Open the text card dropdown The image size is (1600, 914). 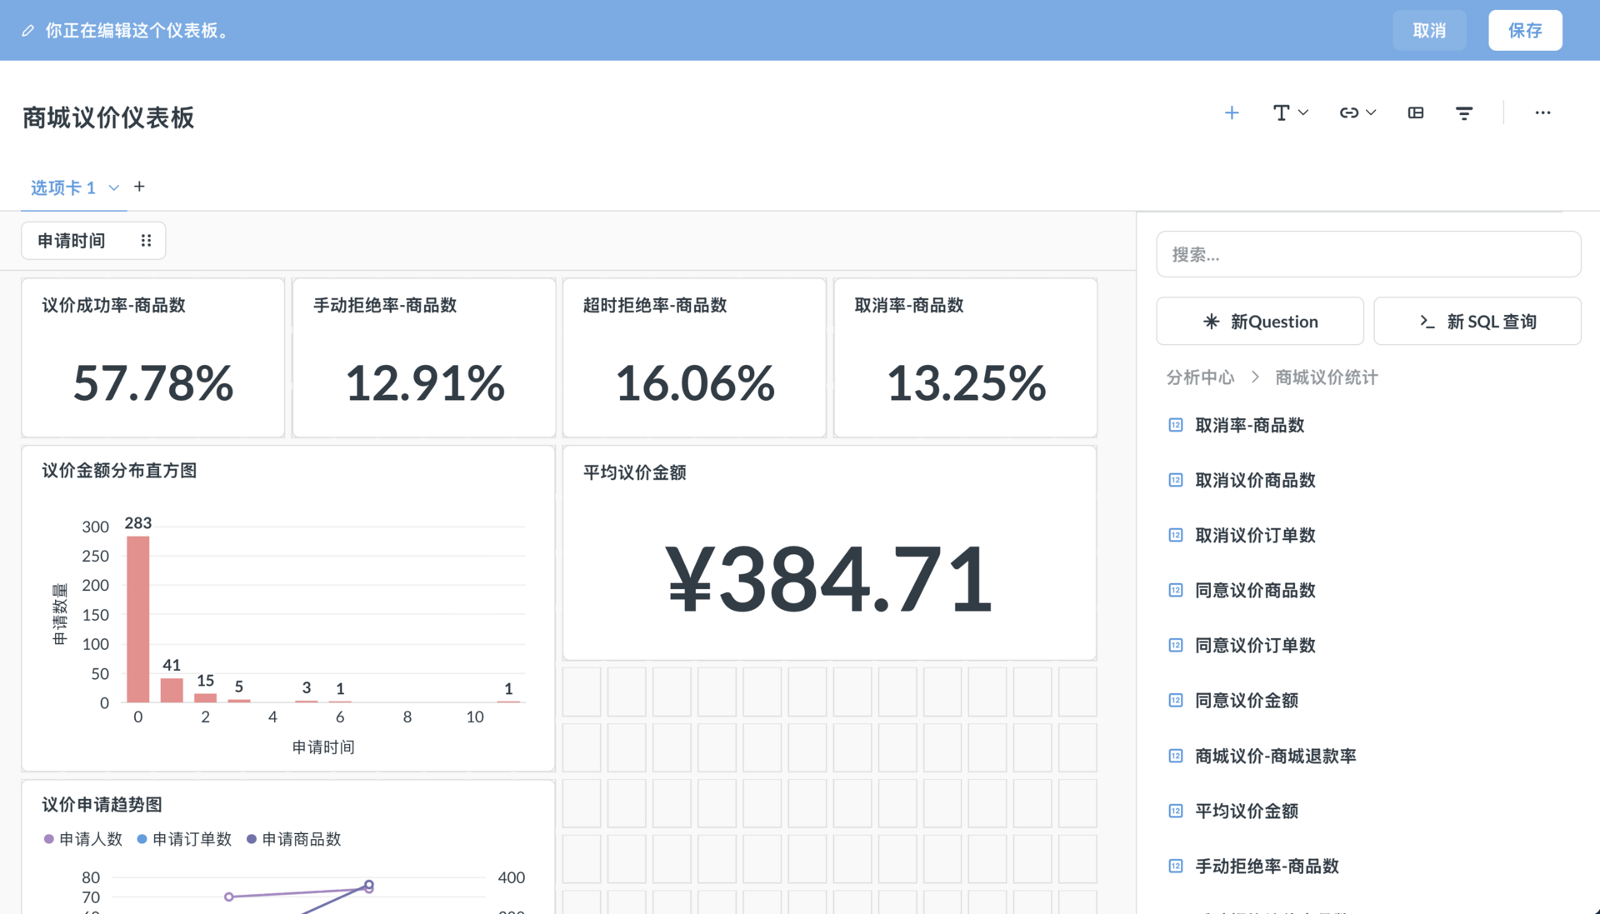coord(1290,112)
